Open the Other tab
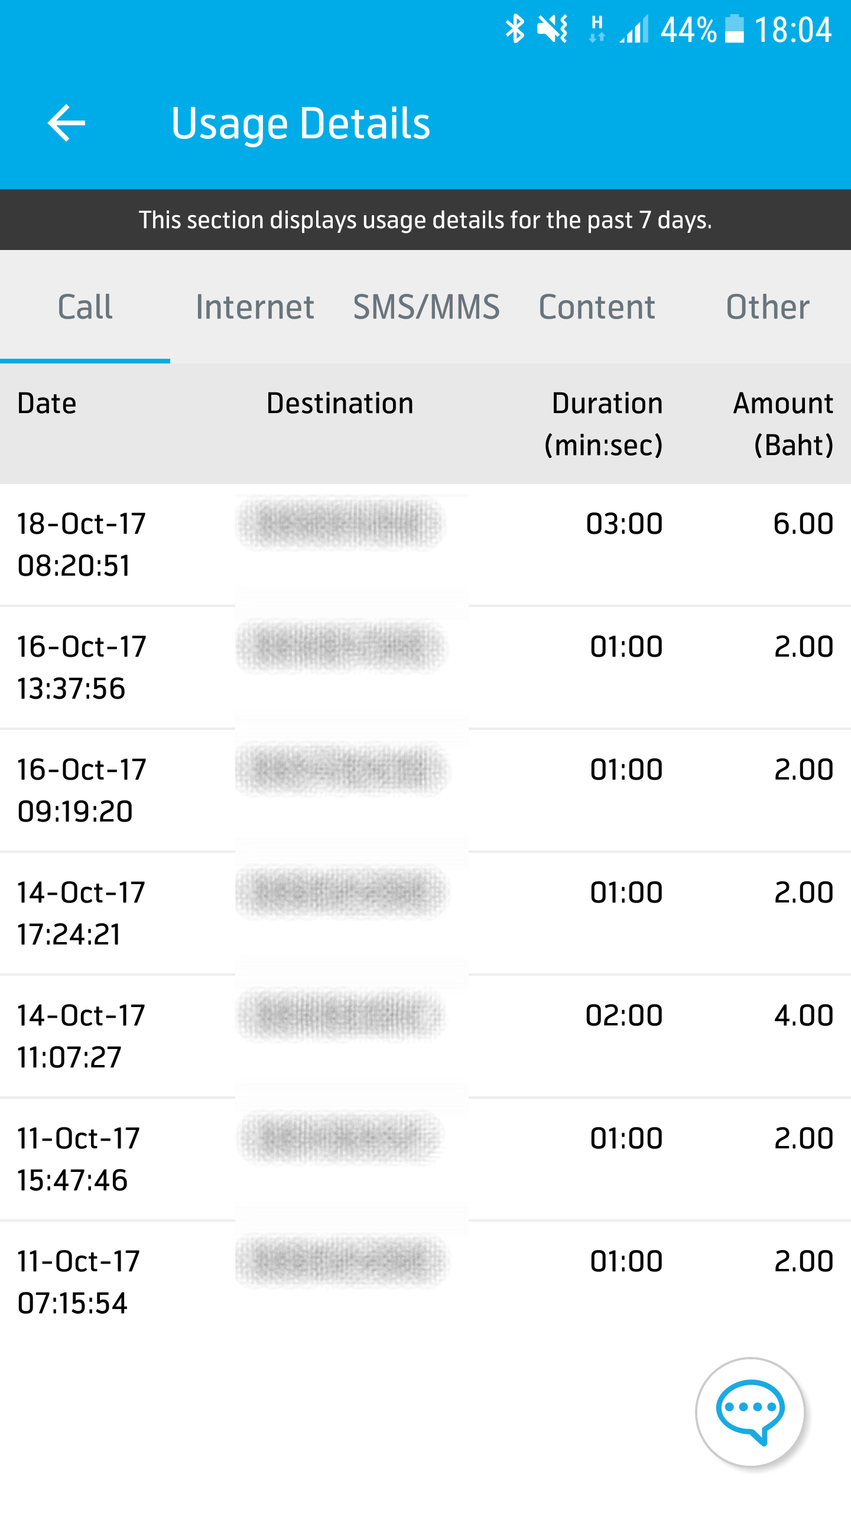This screenshot has height=1513, width=851. (x=767, y=307)
